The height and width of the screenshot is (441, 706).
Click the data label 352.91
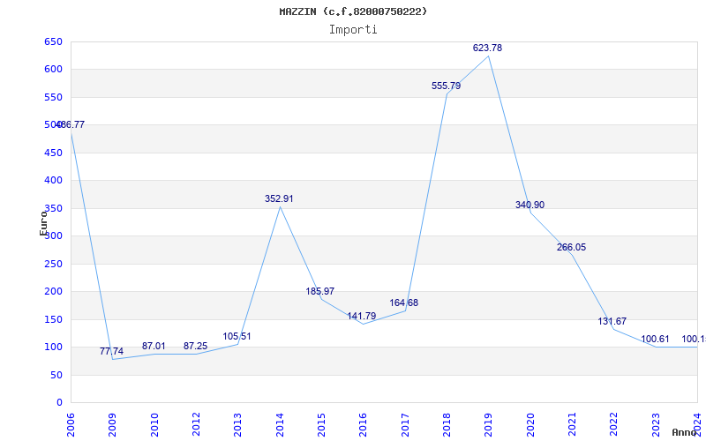tap(279, 198)
